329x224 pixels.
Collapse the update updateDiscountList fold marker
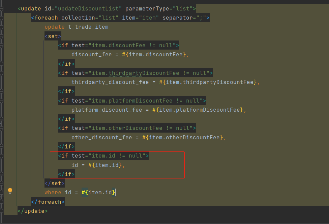coord(1,9)
